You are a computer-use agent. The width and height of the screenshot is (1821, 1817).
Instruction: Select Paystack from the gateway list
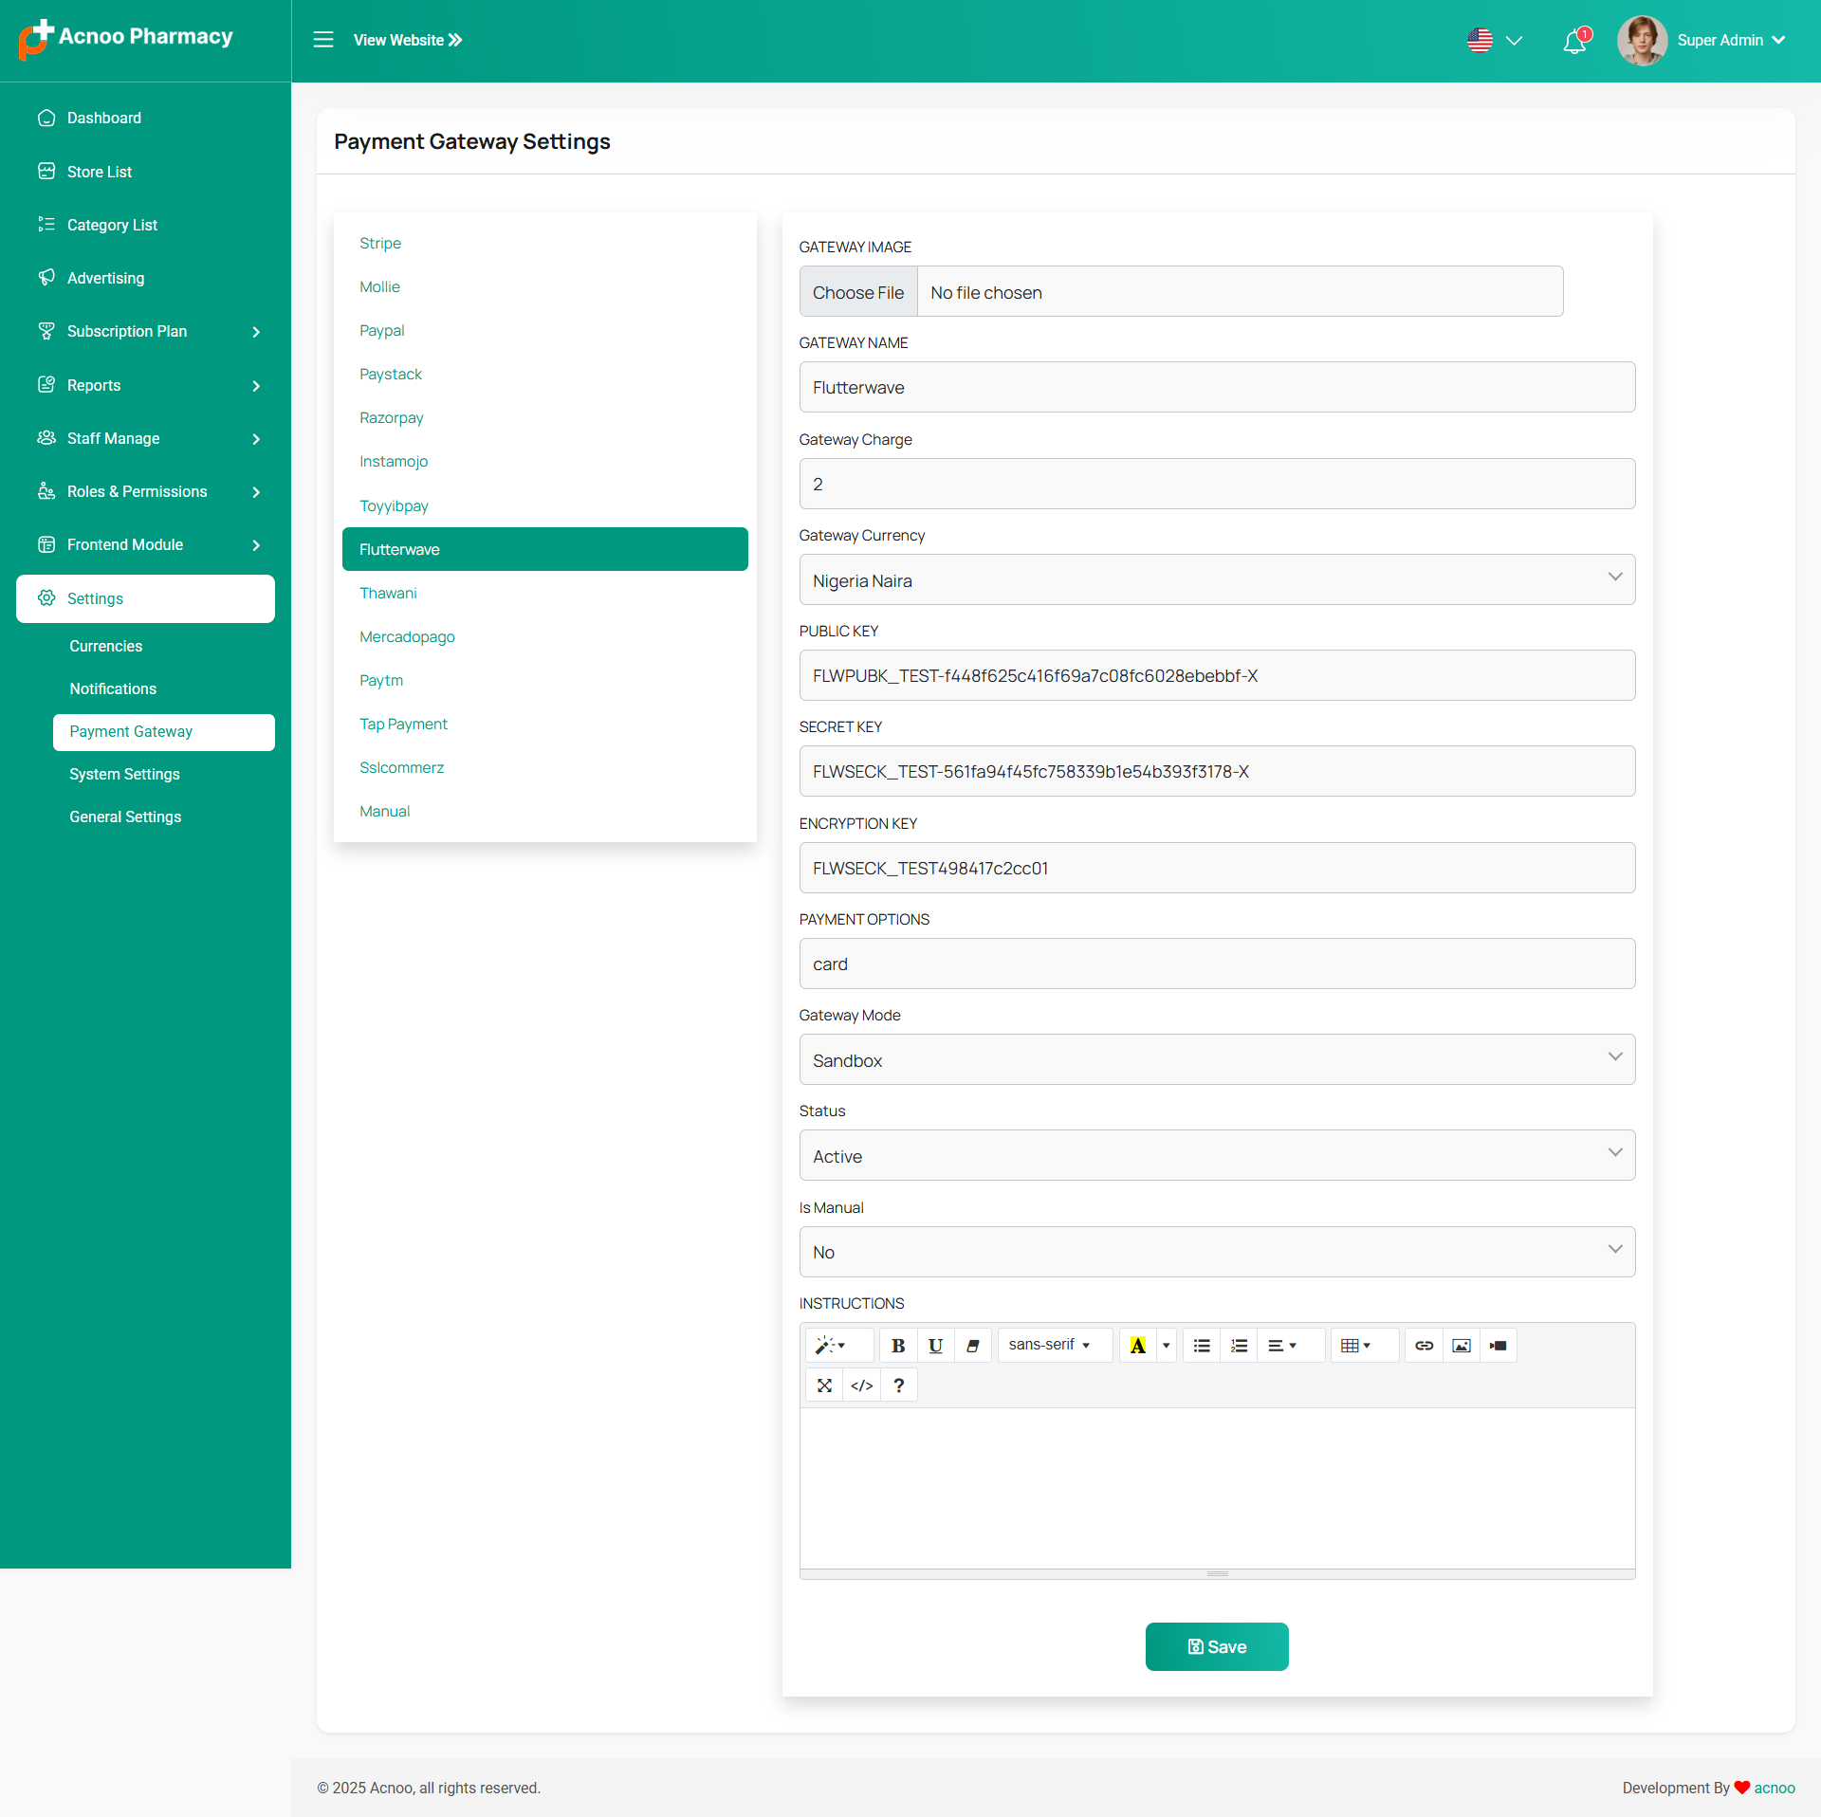[391, 375]
